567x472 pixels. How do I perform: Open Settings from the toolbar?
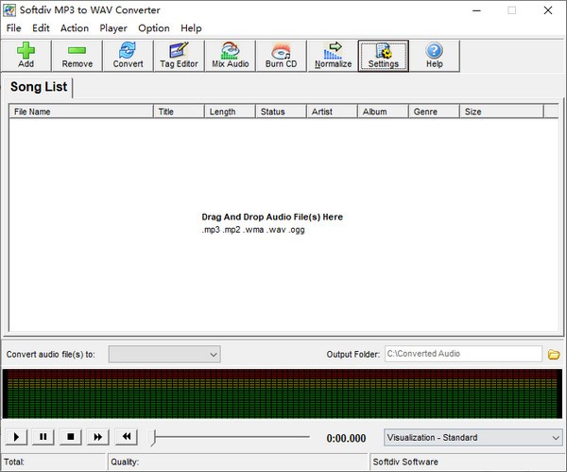[x=384, y=56]
